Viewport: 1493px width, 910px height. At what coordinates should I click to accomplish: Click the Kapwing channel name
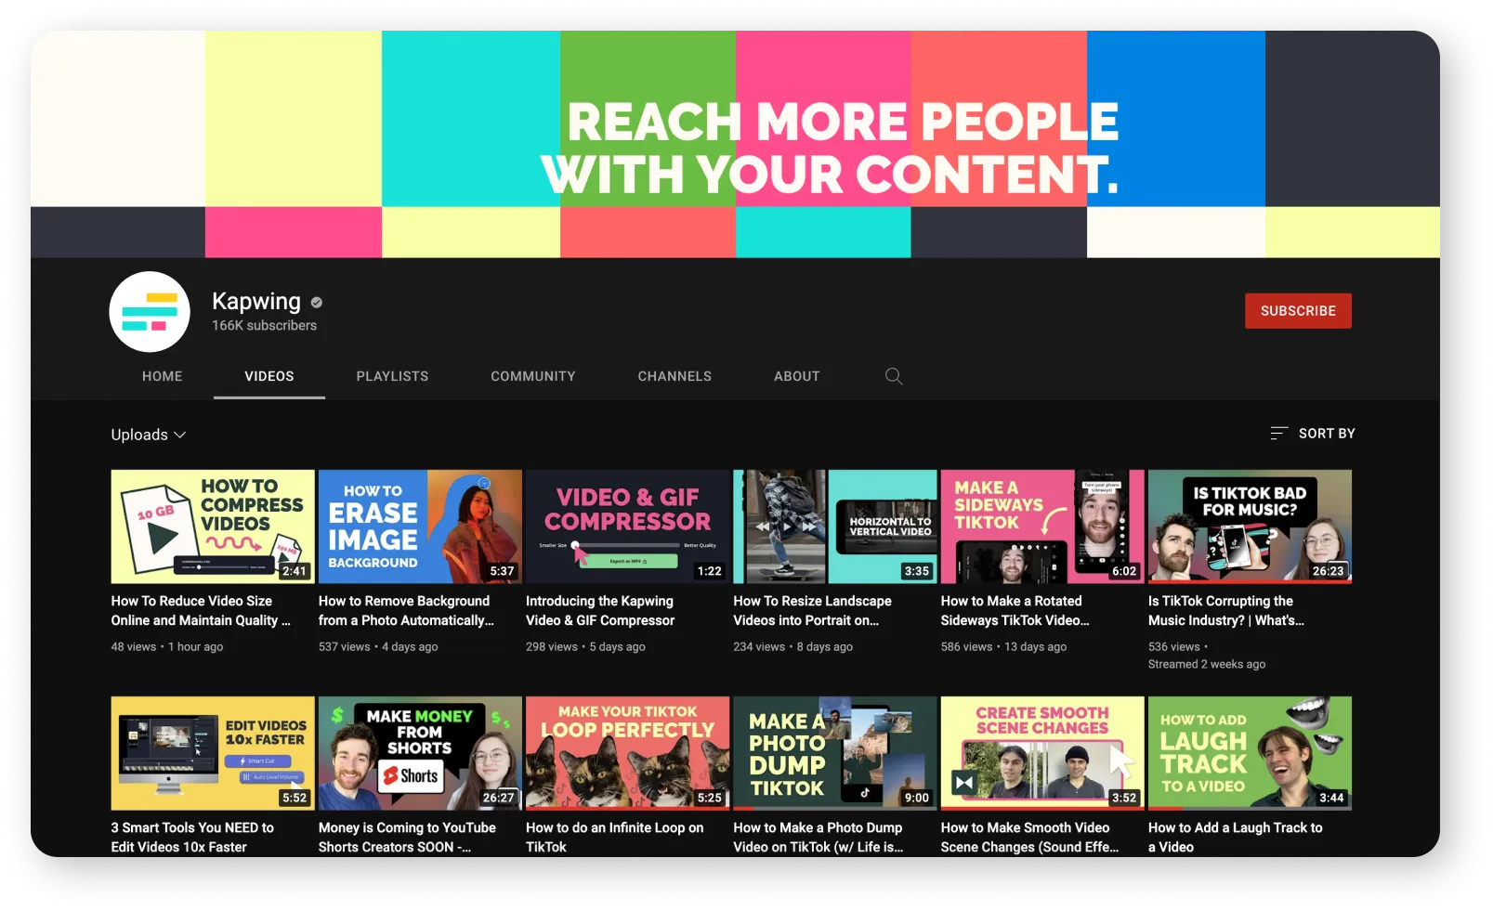coord(256,301)
